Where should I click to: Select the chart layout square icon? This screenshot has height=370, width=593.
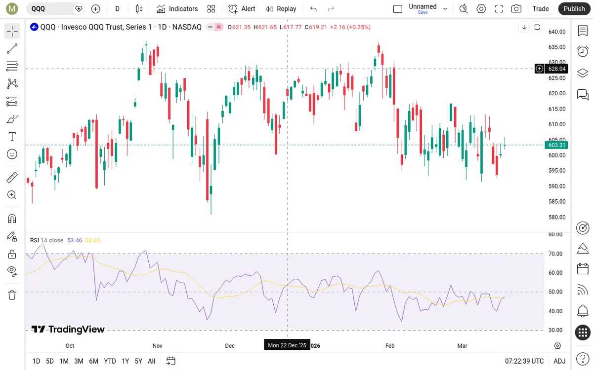[x=398, y=8]
